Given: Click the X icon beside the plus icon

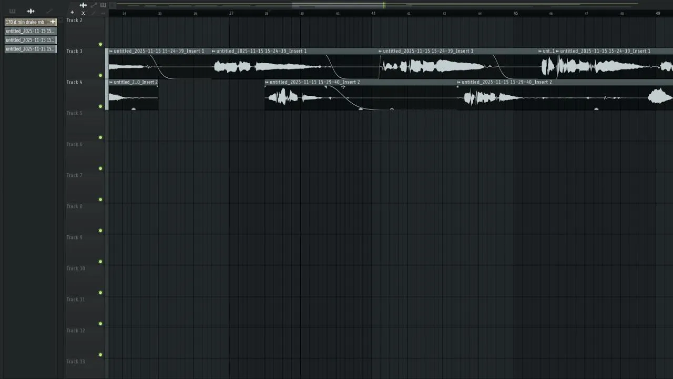Looking at the screenshot, I should pos(83,13).
